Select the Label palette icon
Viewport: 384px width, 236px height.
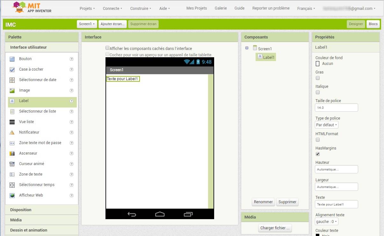[x=12, y=101]
